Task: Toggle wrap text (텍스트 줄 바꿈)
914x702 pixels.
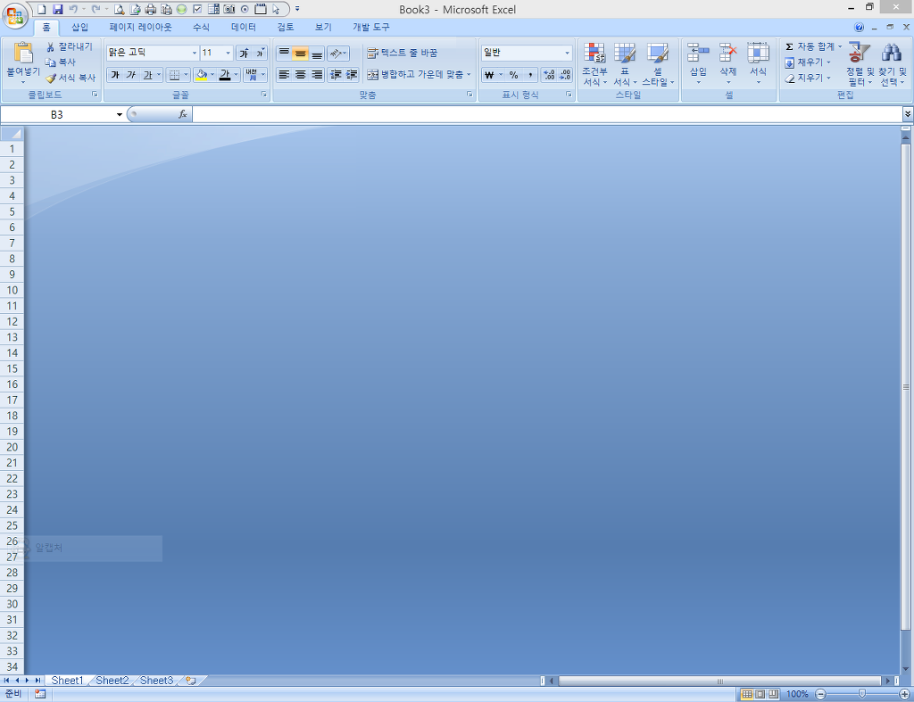Action: coord(403,53)
